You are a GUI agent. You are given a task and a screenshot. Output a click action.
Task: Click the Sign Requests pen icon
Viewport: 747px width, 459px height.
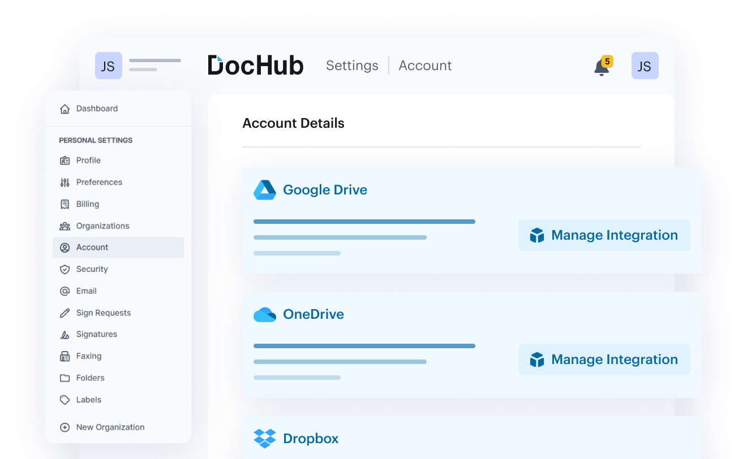(66, 313)
